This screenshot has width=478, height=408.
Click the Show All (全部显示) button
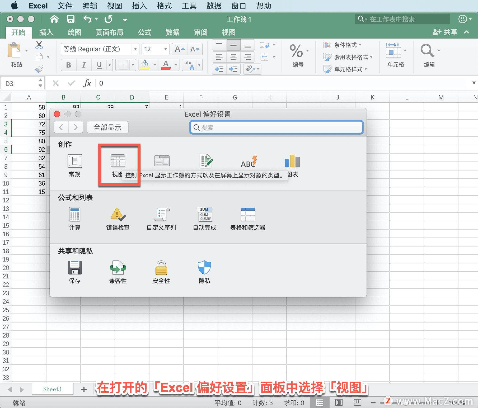107,127
